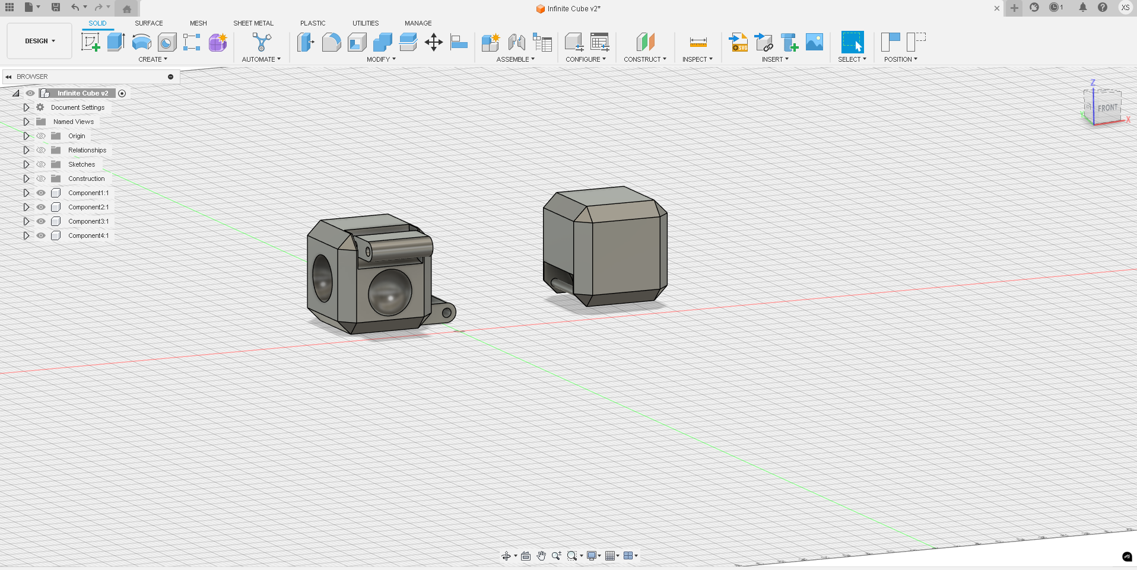1137x570 pixels.
Task: Select the Fillet tool
Action: coord(331,42)
